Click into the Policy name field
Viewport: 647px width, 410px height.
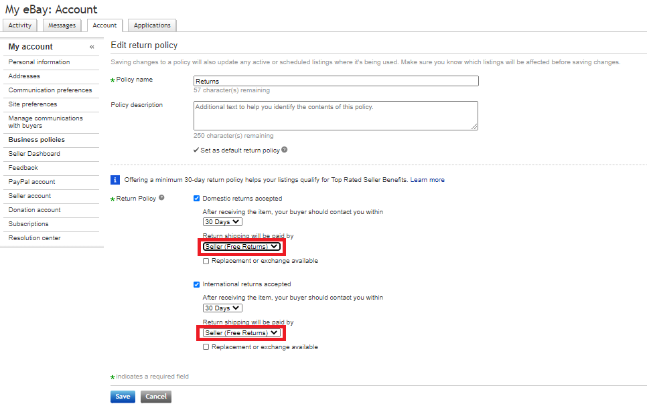(336, 81)
